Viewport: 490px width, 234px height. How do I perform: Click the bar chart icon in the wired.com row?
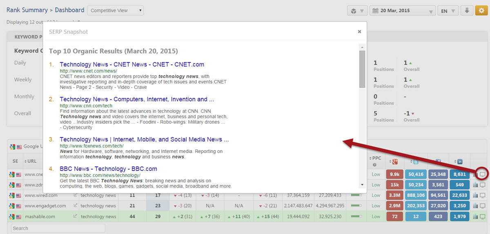[475, 195]
